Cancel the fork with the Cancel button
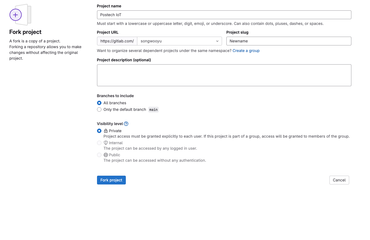 (339, 180)
